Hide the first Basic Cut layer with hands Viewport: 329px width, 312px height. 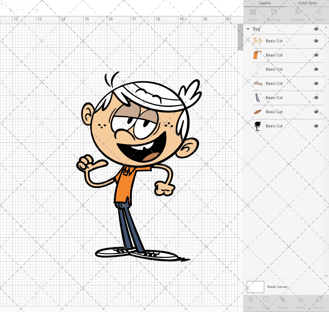coord(316,41)
